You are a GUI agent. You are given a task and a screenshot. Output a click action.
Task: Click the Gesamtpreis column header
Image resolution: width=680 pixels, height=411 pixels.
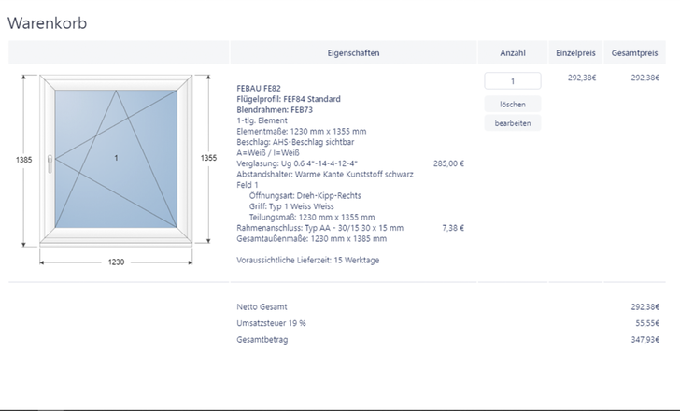point(633,53)
